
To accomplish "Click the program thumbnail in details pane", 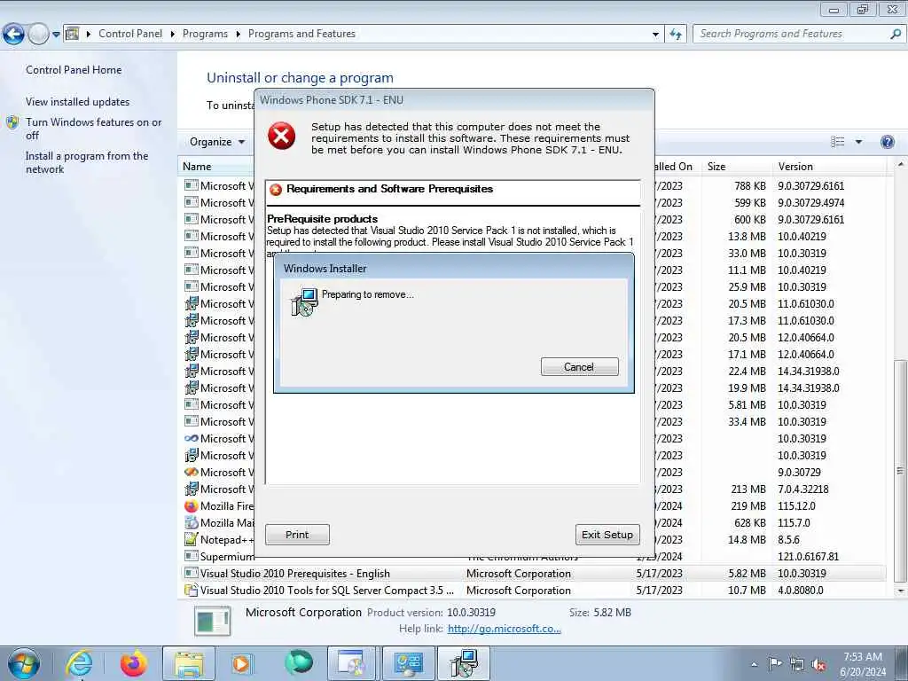I will 212,622.
